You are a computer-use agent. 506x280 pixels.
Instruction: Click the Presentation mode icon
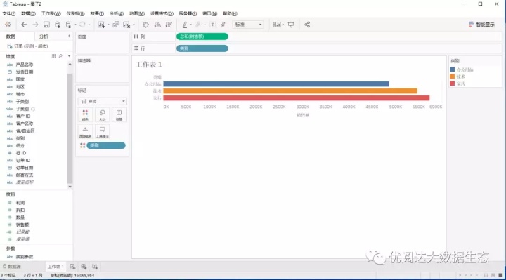click(291, 25)
